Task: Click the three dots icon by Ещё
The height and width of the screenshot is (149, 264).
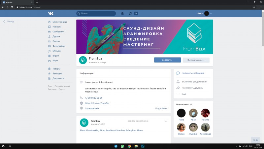Action: [x=178, y=94]
